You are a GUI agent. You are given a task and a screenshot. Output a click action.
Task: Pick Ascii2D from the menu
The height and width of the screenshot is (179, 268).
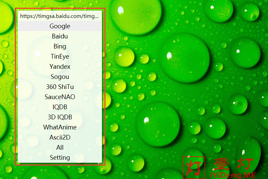click(60, 138)
